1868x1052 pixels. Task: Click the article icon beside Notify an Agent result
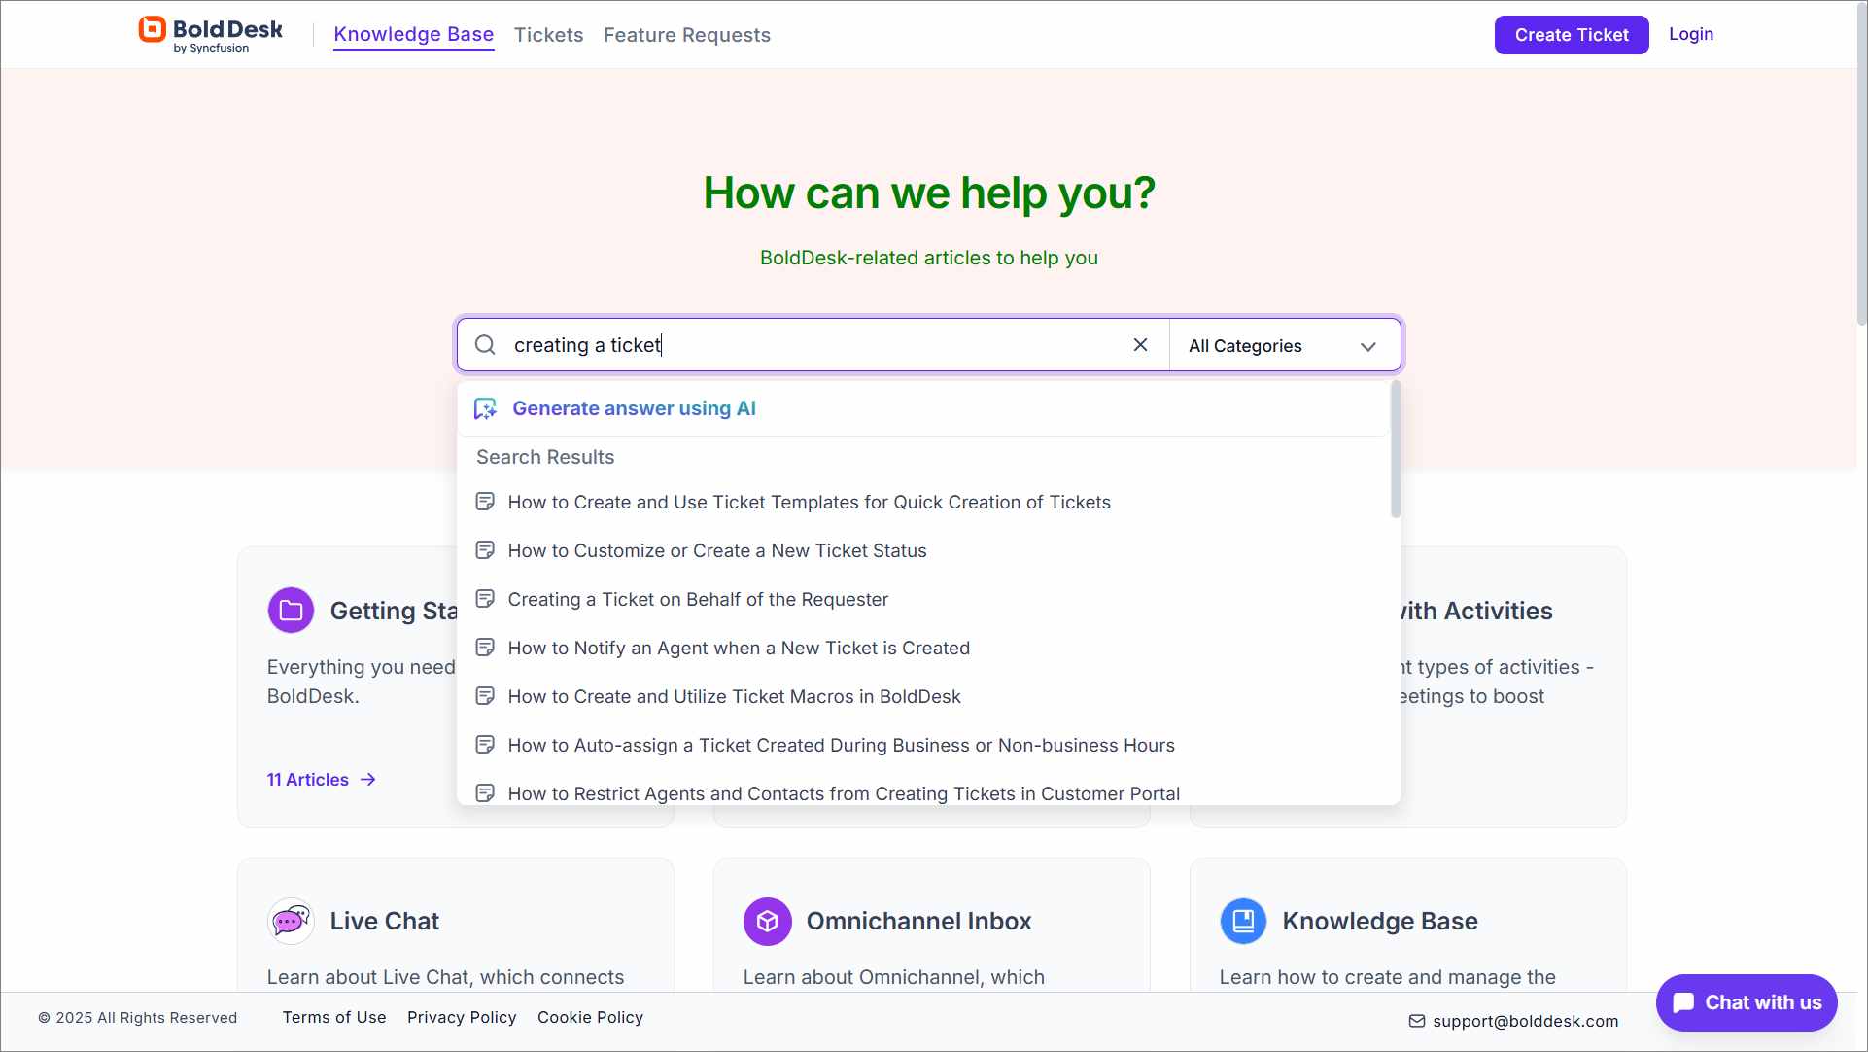485,648
